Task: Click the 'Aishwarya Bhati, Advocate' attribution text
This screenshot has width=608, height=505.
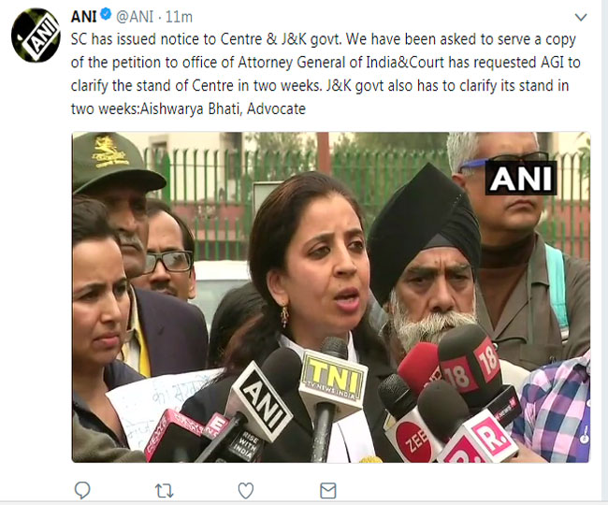Action: coord(223,108)
